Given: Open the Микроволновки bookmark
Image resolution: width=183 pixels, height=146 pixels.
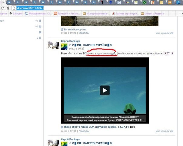Looking at the screenshot, I should (40, 14).
